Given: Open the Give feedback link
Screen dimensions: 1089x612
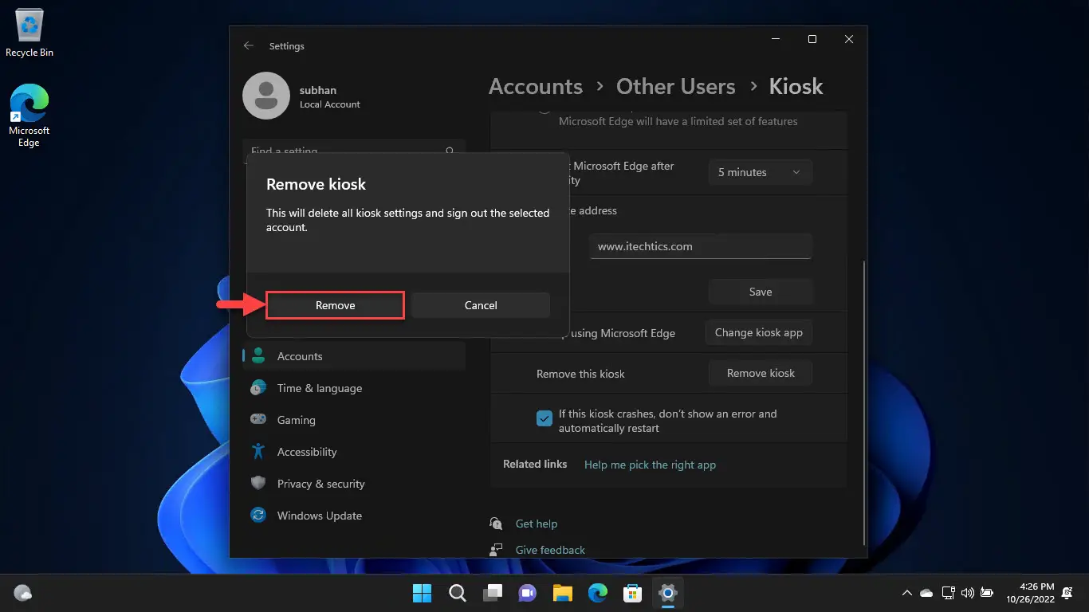Looking at the screenshot, I should tap(550, 550).
